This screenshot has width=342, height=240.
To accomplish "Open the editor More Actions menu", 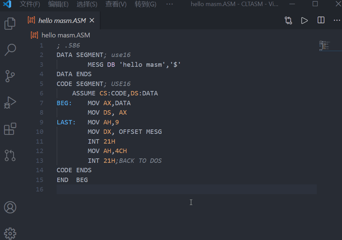I will pyautogui.click(x=336, y=20).
